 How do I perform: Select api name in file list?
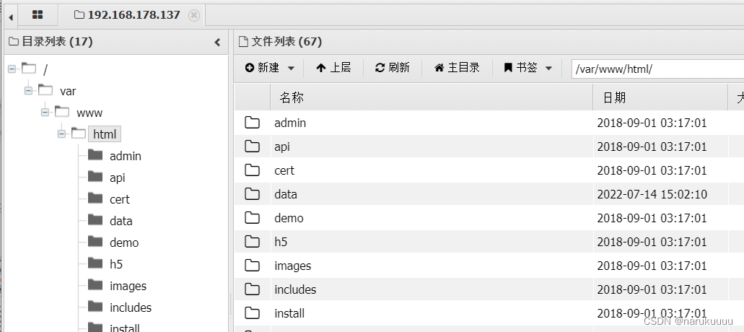282,147
